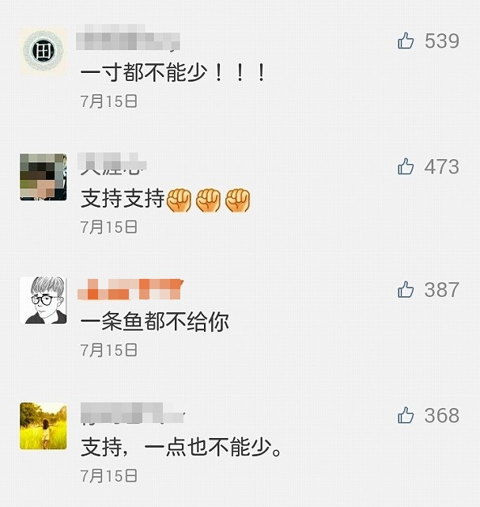Select the fourth commenter's blurred username
480x507 pixels.
(132, 414)
